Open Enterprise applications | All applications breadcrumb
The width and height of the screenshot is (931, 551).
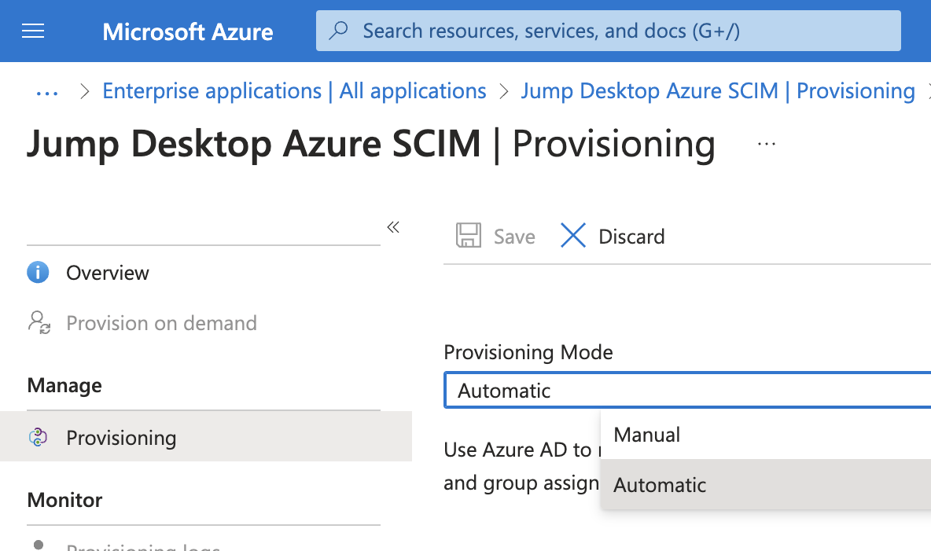pyautogui.click(x=294, y=91)
